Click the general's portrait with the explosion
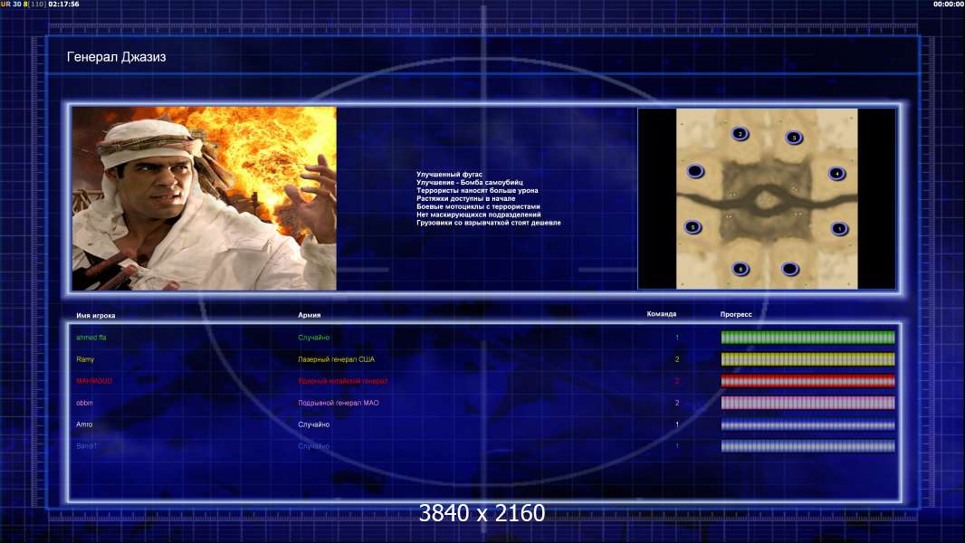This screenshot has height=543, width=965. tap(205, 198)
